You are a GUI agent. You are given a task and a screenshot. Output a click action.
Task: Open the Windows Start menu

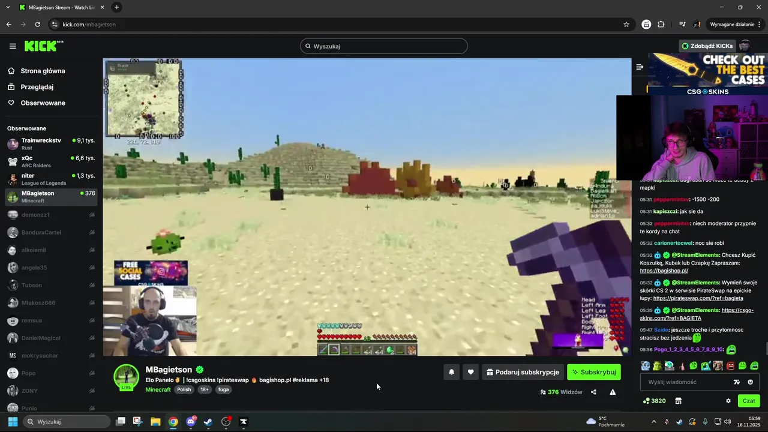[x=13, y=422]
